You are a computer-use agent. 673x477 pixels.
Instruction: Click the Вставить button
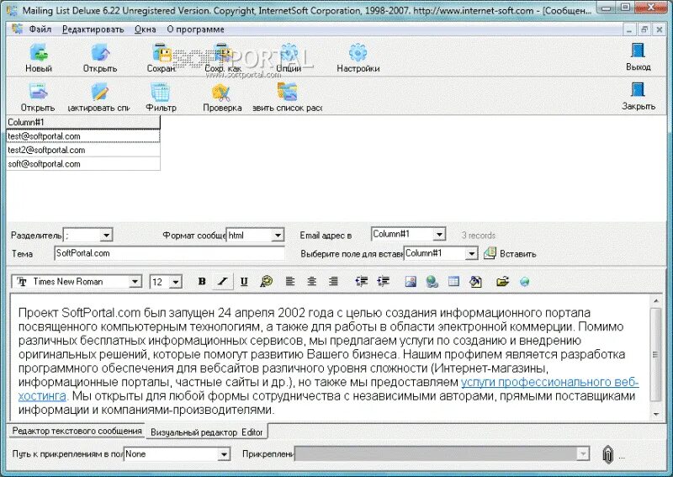click(511, 254)
